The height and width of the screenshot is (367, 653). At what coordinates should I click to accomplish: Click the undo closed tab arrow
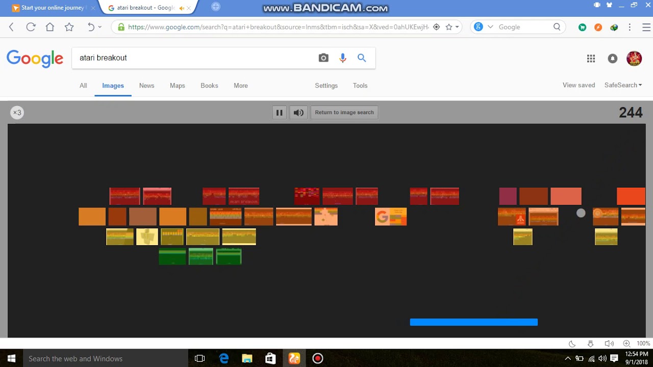tap(91, 27)
